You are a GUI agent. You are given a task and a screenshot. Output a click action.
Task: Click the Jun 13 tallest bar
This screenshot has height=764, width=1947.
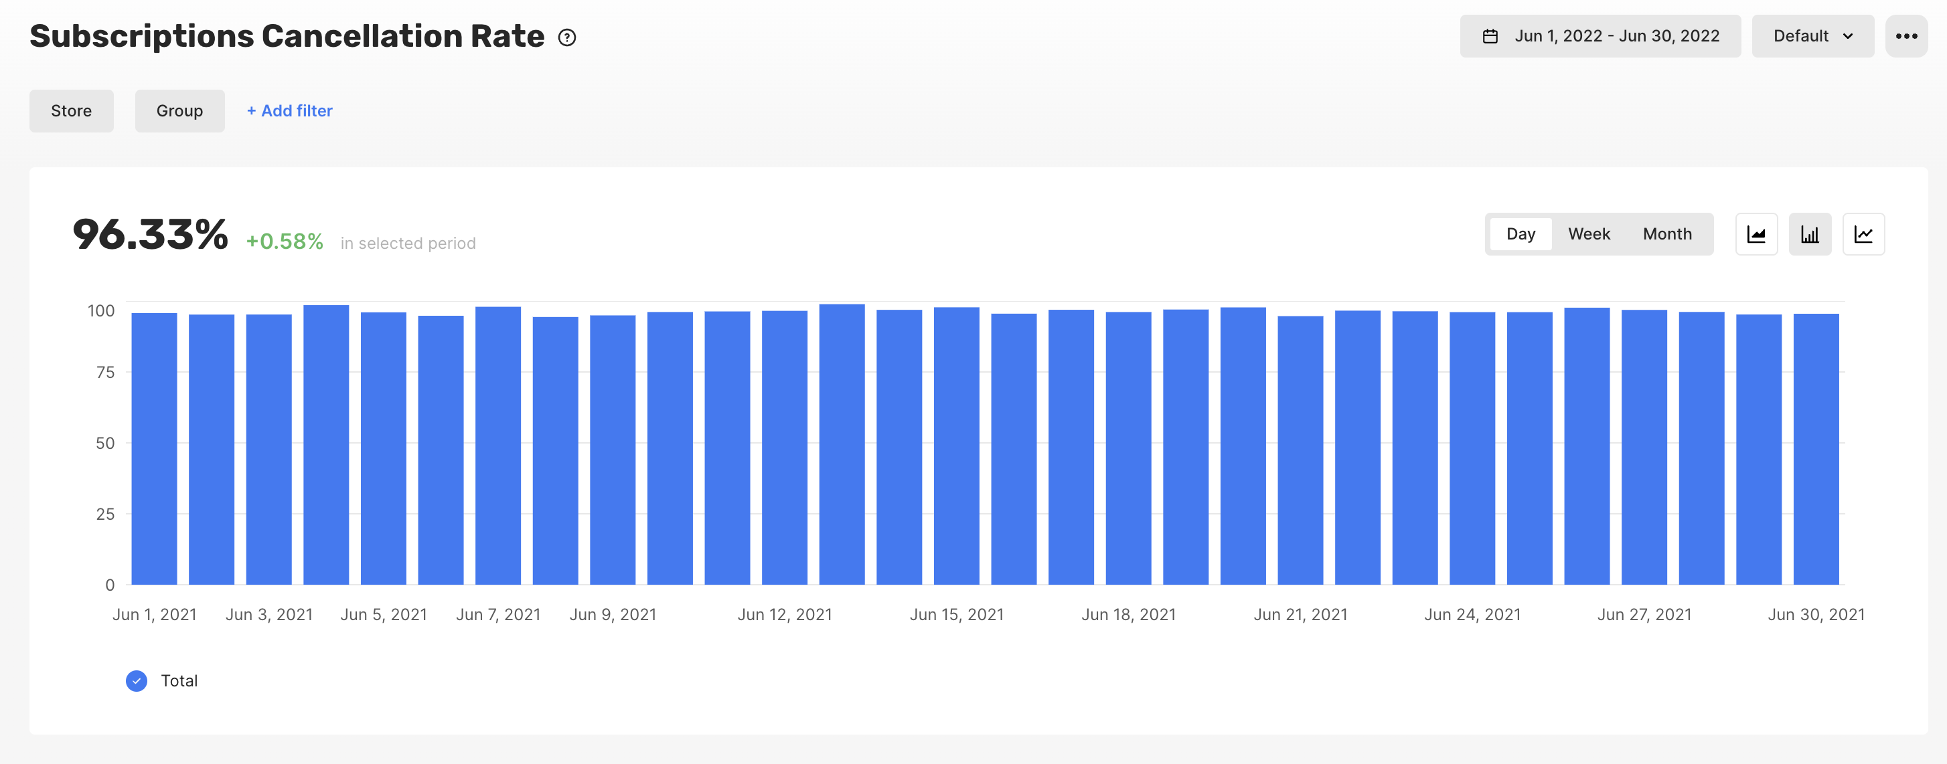(x=841, y=446)
